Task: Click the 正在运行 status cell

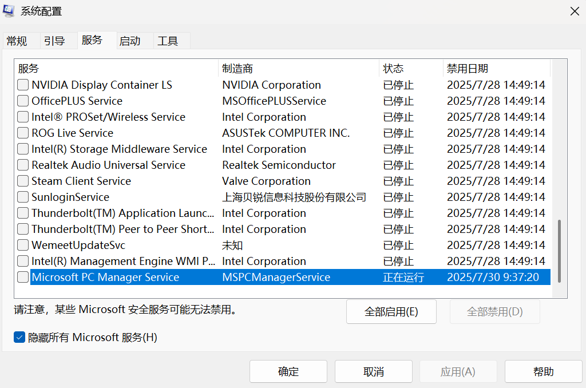Action: pyautogui.click(x=403, y=277)
